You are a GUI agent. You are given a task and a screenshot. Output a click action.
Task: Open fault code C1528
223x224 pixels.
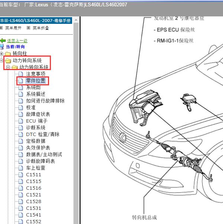[x=33, y=201]
